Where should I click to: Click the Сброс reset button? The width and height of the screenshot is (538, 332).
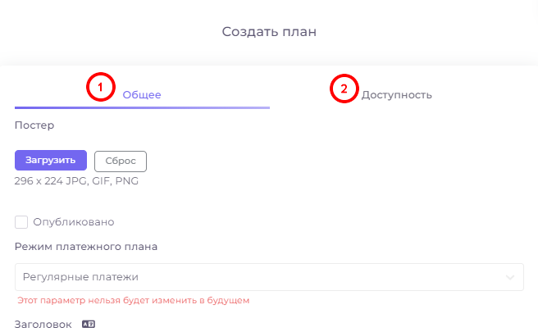pos(121,161)
